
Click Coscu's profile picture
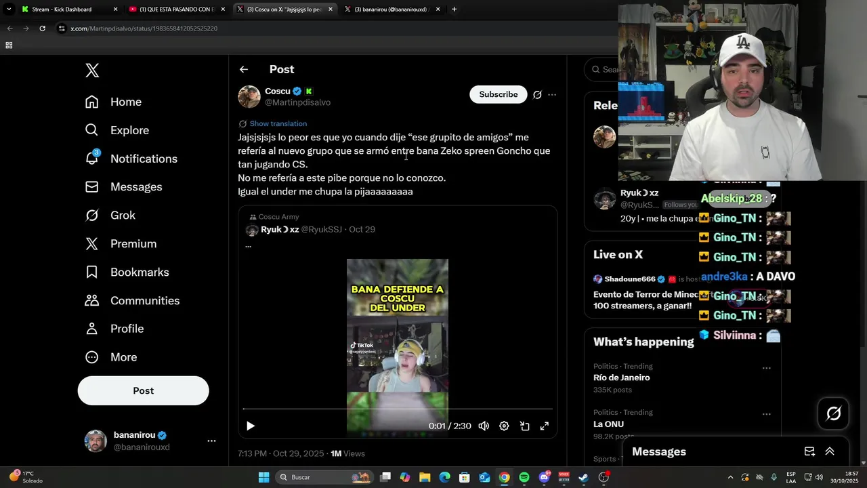click(249, 96)
